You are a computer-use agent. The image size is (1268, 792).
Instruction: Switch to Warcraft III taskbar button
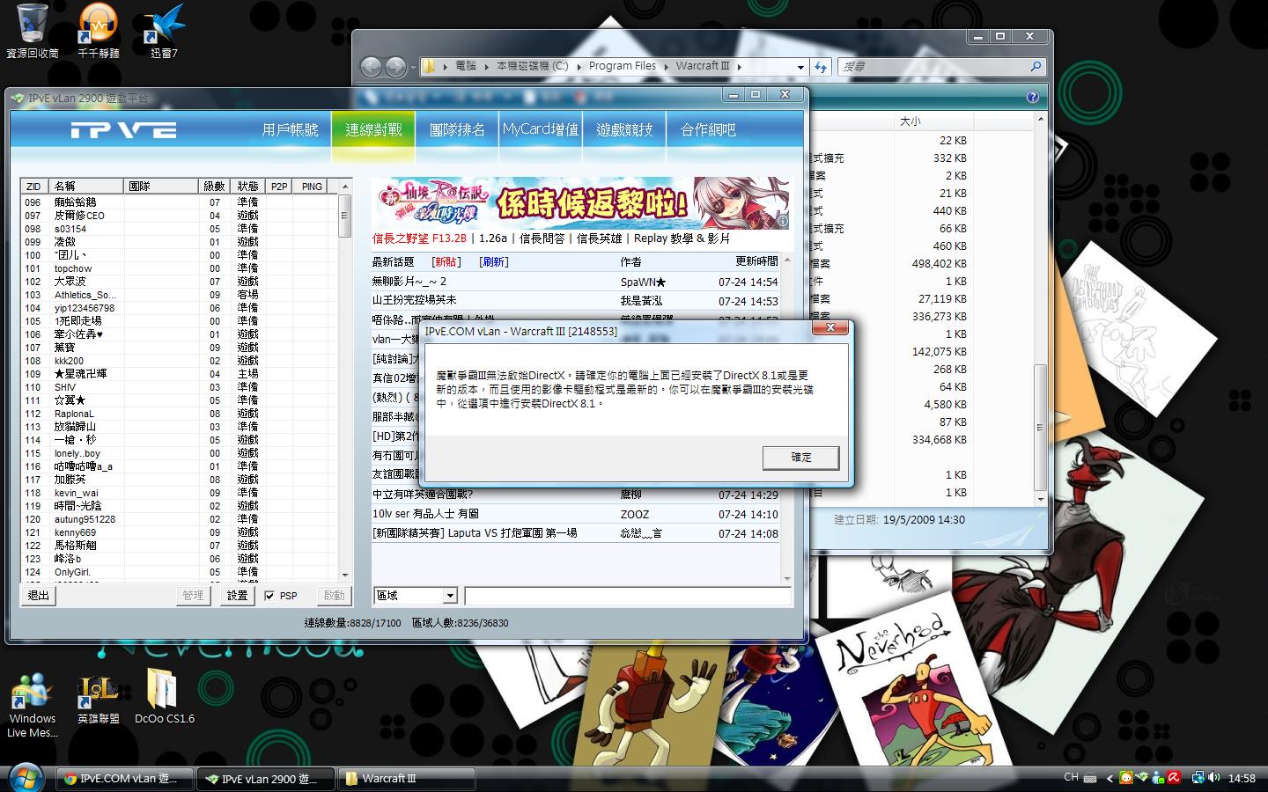406,779
